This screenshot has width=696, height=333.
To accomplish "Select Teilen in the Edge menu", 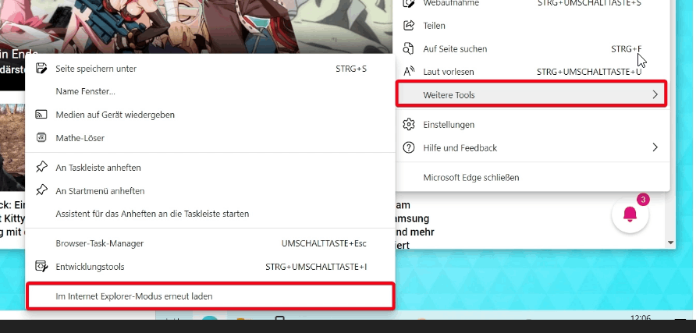I will point(532,26).
